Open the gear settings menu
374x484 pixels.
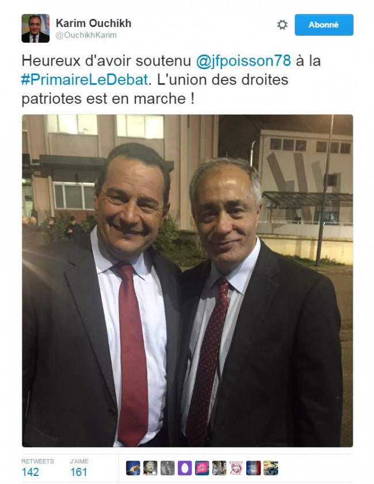point(282,25)
